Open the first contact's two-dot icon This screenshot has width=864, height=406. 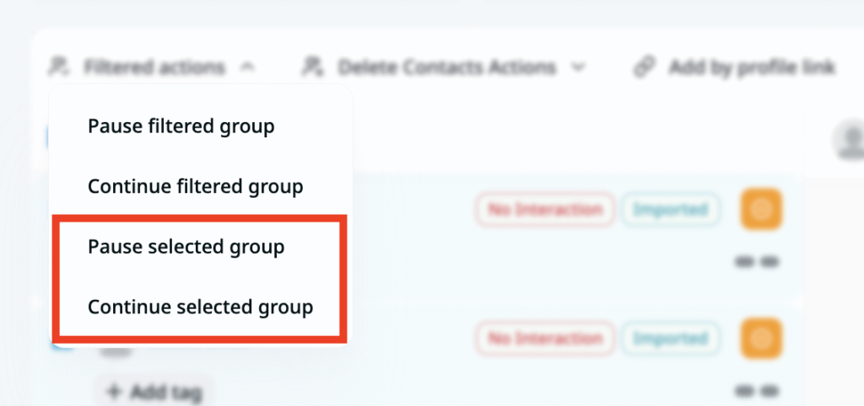pos(756,262)
